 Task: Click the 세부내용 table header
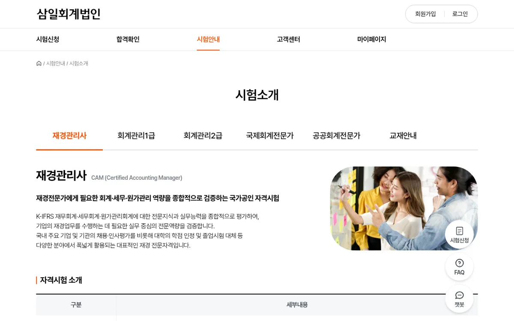297,305
